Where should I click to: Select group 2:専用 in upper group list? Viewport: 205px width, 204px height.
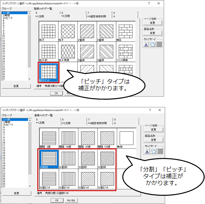point(6,15)
